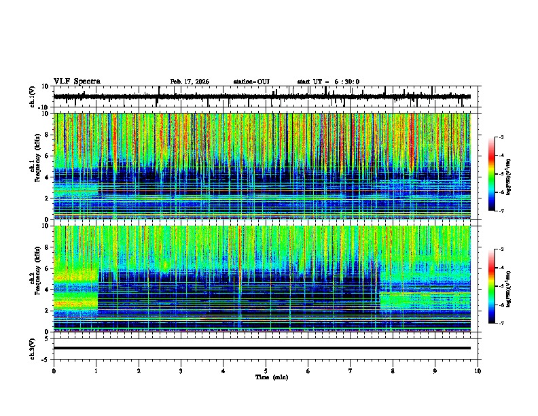Click the ch.3(V) flat trace line

[262, 348]
